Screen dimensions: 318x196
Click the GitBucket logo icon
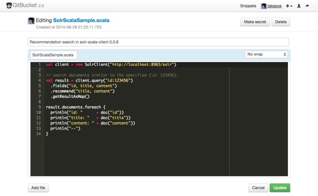pyautogui.click(x=9, y=6)
